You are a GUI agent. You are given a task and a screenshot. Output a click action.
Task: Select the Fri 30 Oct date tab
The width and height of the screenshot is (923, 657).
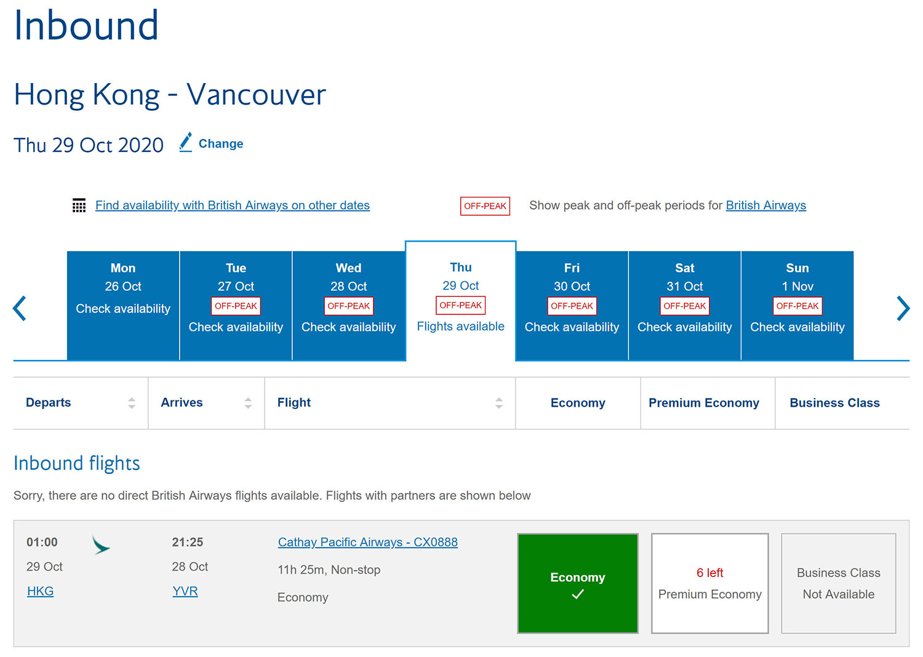click(x=572, y=305)
